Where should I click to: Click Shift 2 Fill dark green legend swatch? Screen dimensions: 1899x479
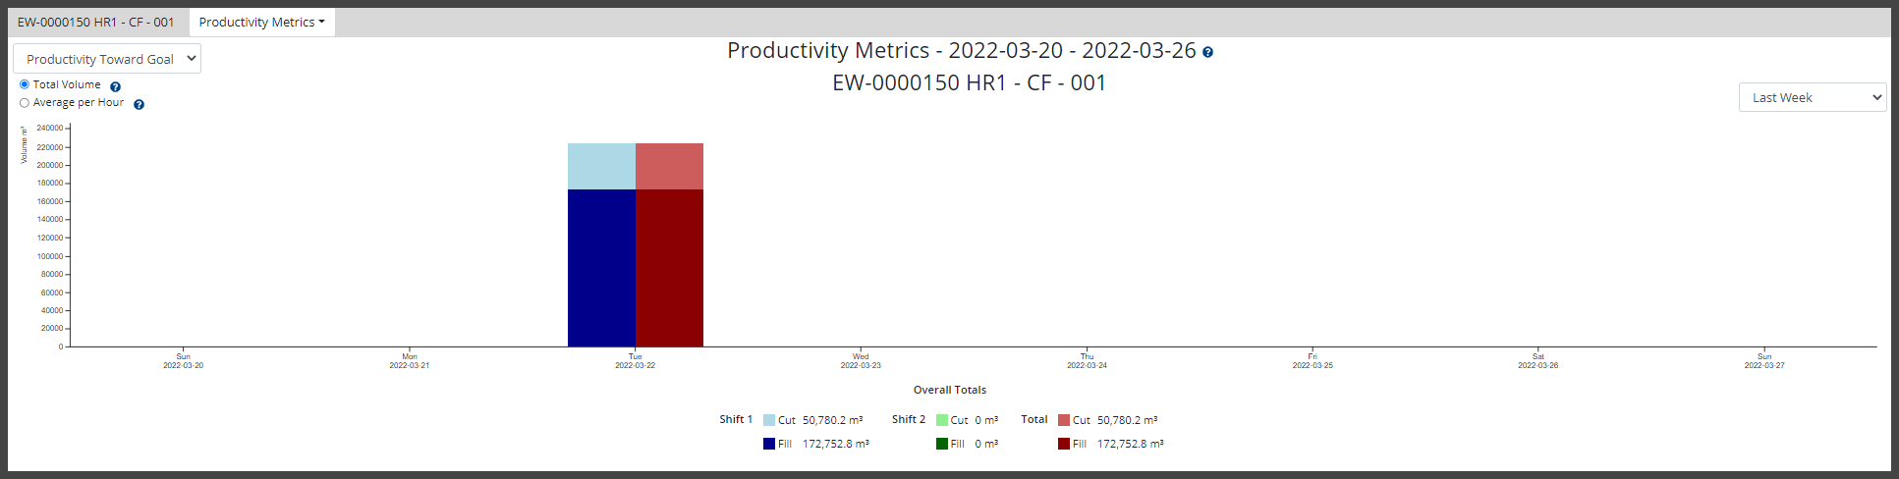942,444
